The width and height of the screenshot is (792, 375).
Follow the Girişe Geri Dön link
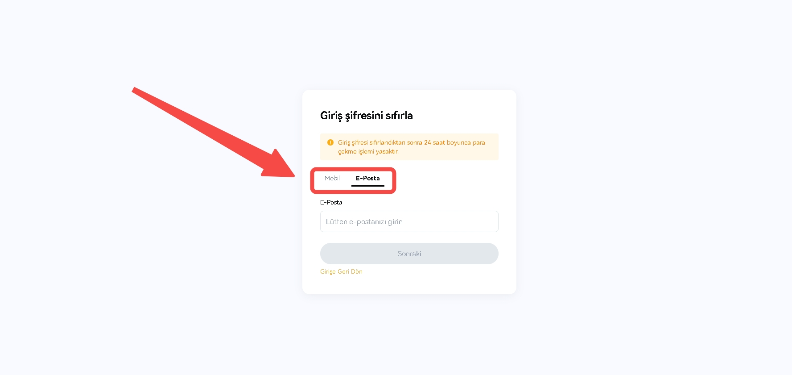point(341,271)
